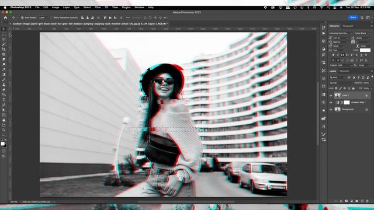
Task: Open the Wi-Fi status menu icon
Action: coord(321,8)
